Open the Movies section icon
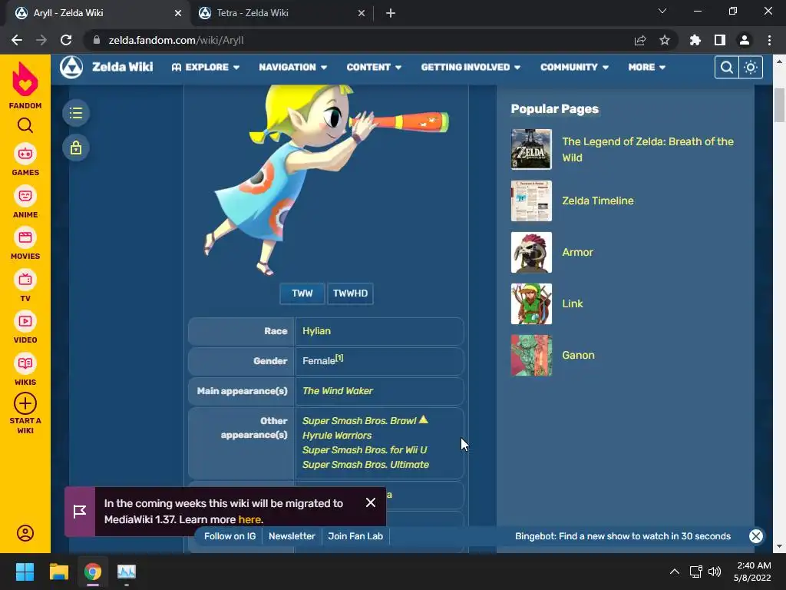Image resolution: width=786 pixels, height=590 pixels. 25,237
